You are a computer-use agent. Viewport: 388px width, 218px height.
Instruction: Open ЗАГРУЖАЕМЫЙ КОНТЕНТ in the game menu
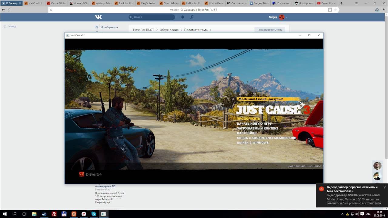[257, 128]
